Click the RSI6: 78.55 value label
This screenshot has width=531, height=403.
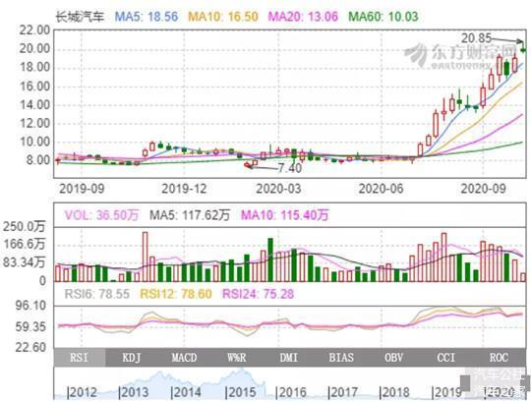[96, 294]
